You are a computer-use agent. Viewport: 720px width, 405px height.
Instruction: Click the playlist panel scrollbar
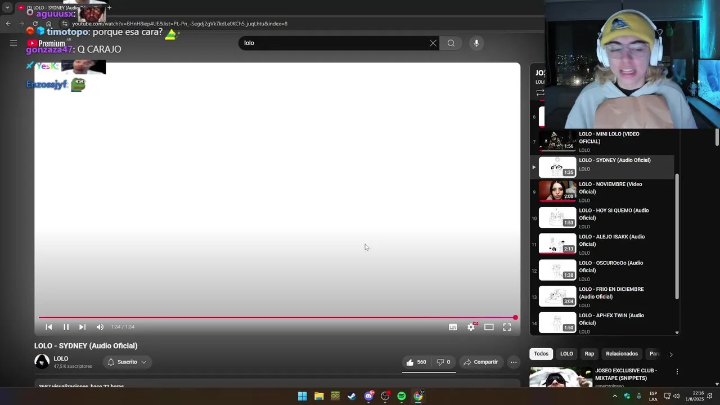677,236
